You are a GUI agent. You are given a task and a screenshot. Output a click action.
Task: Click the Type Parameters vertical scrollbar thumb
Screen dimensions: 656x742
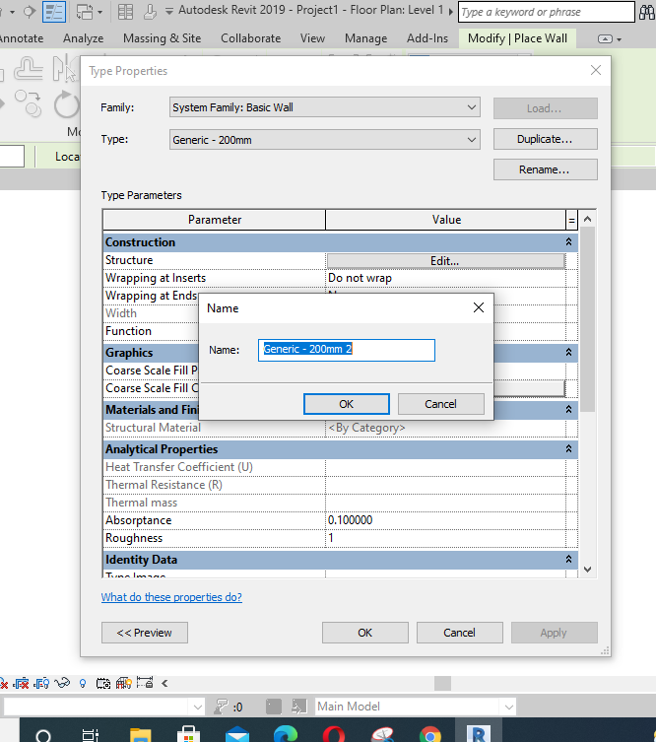pos(587,319)
